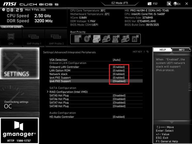
Task: Toggle SATA7 Hot Plug Disabled value
Action: click(119, 103)
